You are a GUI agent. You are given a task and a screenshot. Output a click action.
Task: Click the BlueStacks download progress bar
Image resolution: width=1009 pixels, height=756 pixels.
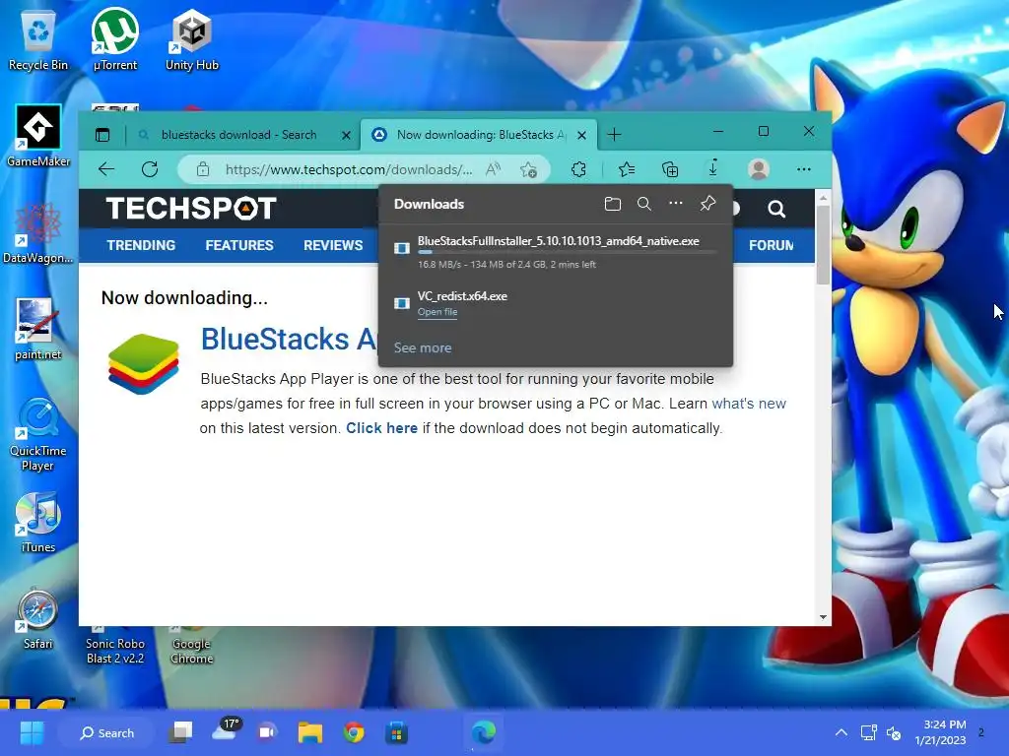[x=567, y=252]
